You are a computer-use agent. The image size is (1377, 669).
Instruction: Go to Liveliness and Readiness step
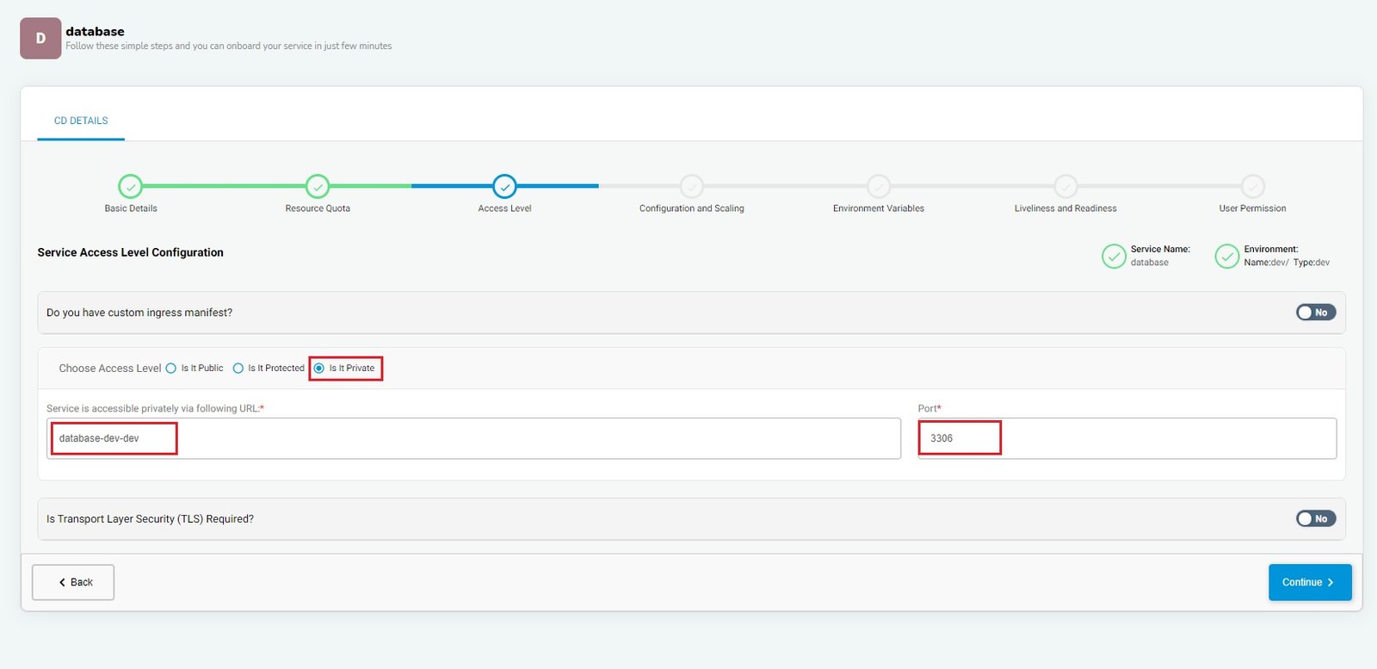[x=1065, y=186]
